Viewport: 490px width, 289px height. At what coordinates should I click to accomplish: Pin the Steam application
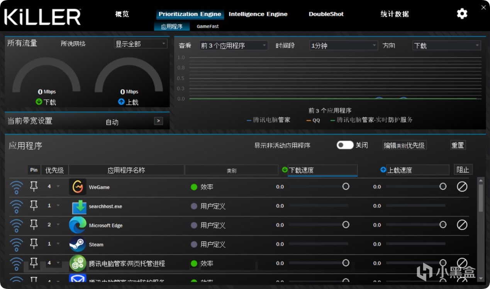pyautogui.click(x=34, y=244)
